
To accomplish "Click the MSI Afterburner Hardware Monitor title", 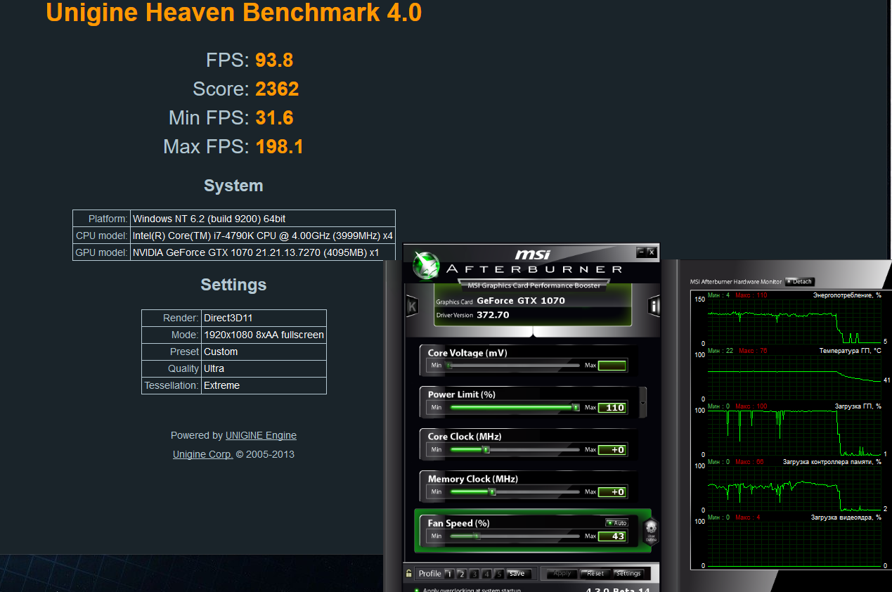I will point(736,282).
